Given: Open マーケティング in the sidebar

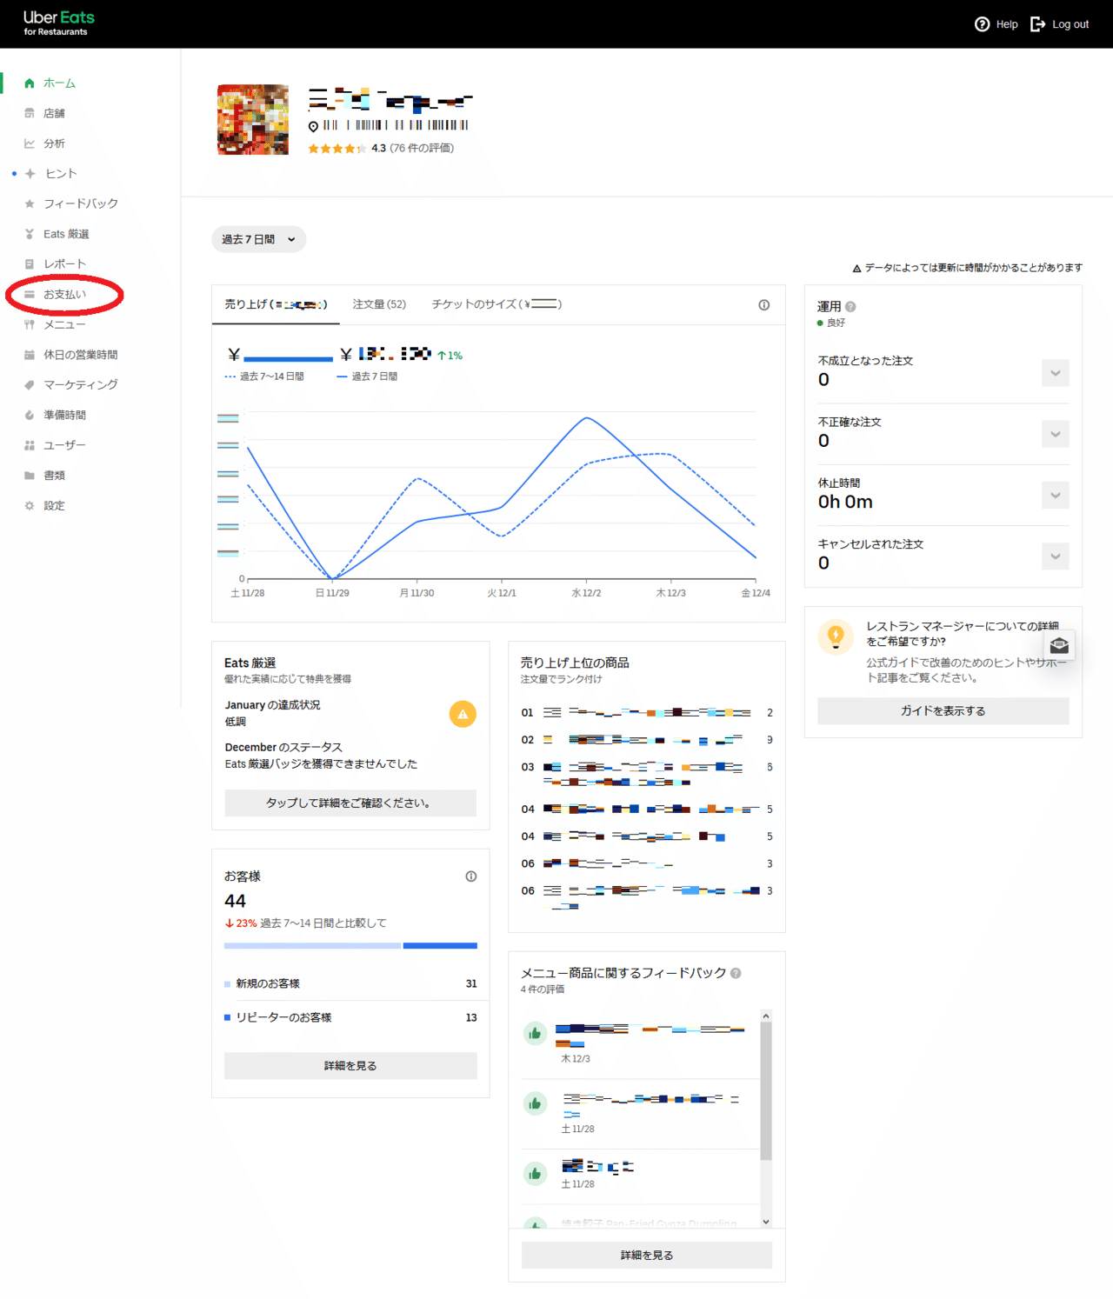Looking at the screenshot, I should point(81,385).
